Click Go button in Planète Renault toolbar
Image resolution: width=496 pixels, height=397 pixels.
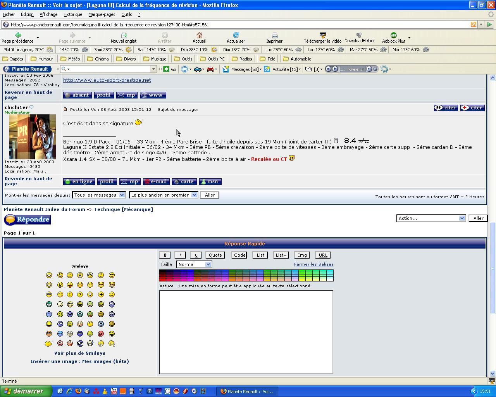tap(170, 69)
